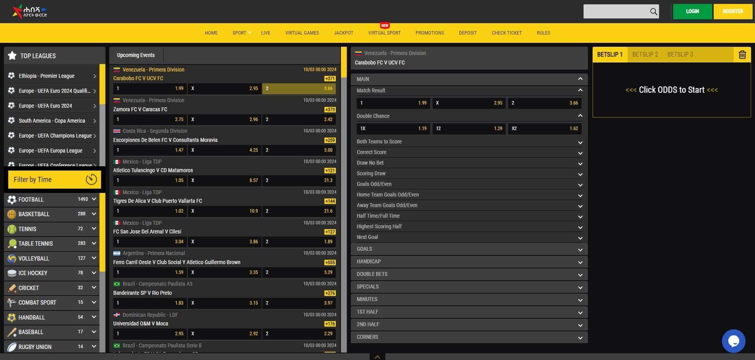Open the live chat bubble
The height and width of the screenshot is (360, 755).
coord(733,341)
